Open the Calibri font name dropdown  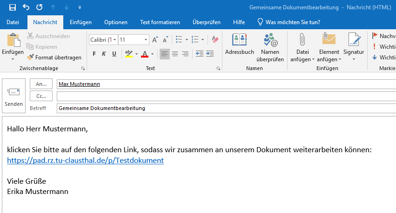click(x=103, y=40)
